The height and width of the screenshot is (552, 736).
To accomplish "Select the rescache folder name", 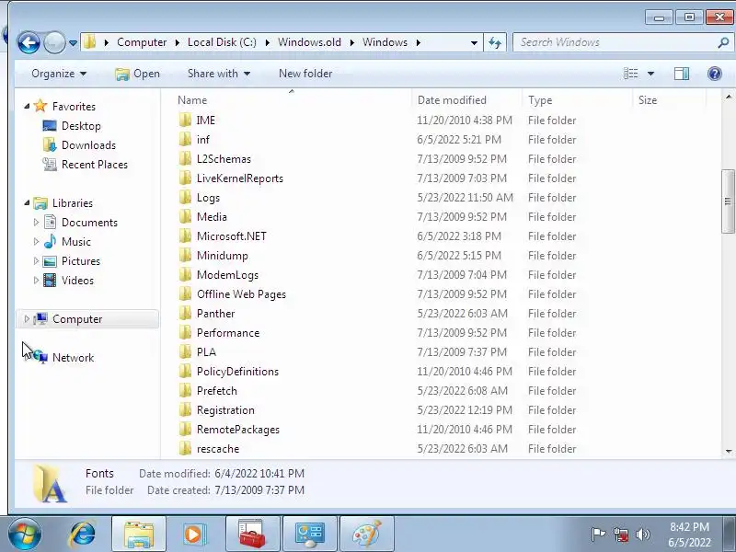I will [218, 449].
